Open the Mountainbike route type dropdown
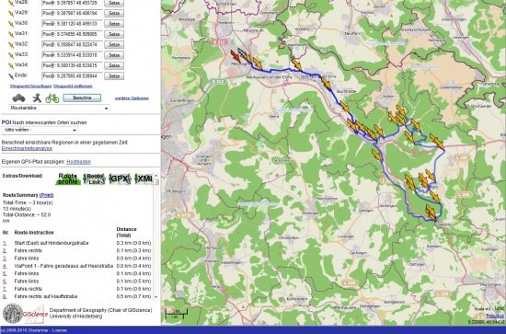 click(59, 108)
